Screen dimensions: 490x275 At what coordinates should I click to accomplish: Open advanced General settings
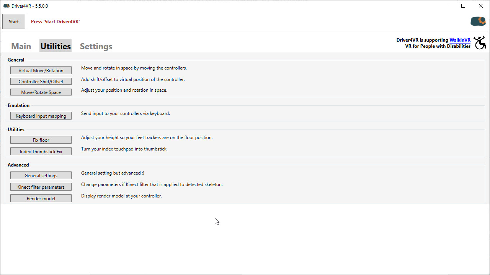click(41, 176)
